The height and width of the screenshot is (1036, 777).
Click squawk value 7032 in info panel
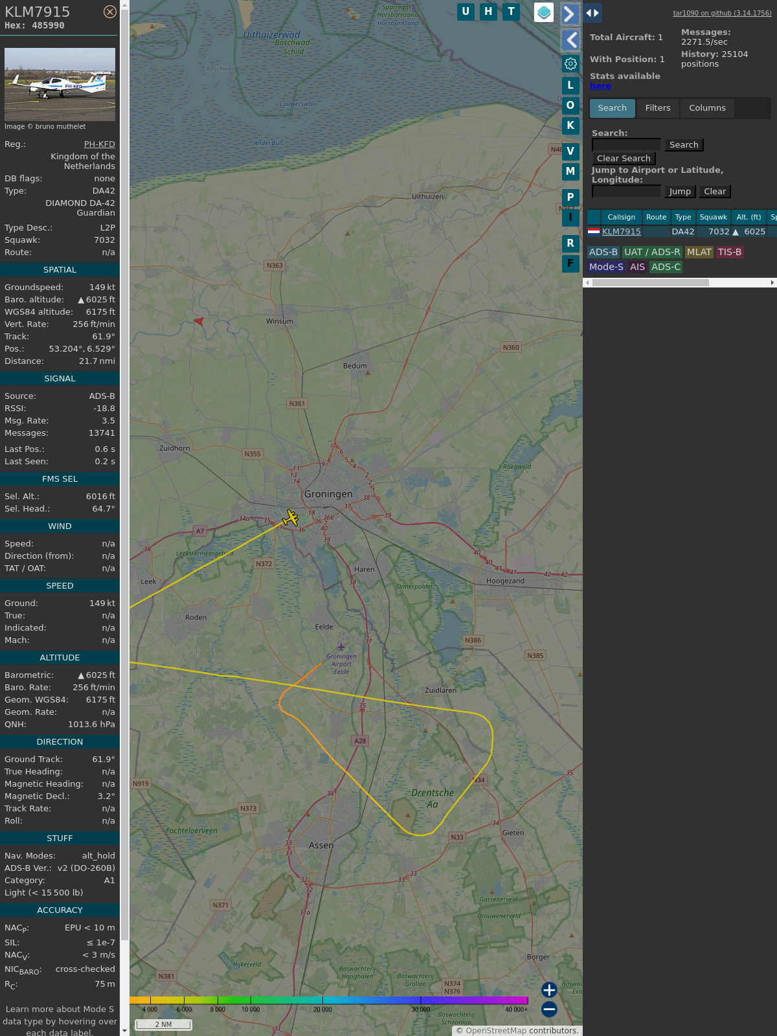[104, 240]
